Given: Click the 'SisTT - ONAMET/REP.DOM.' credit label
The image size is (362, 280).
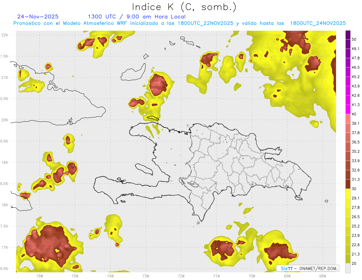Looking at the screenshot, I should [308, 268].
